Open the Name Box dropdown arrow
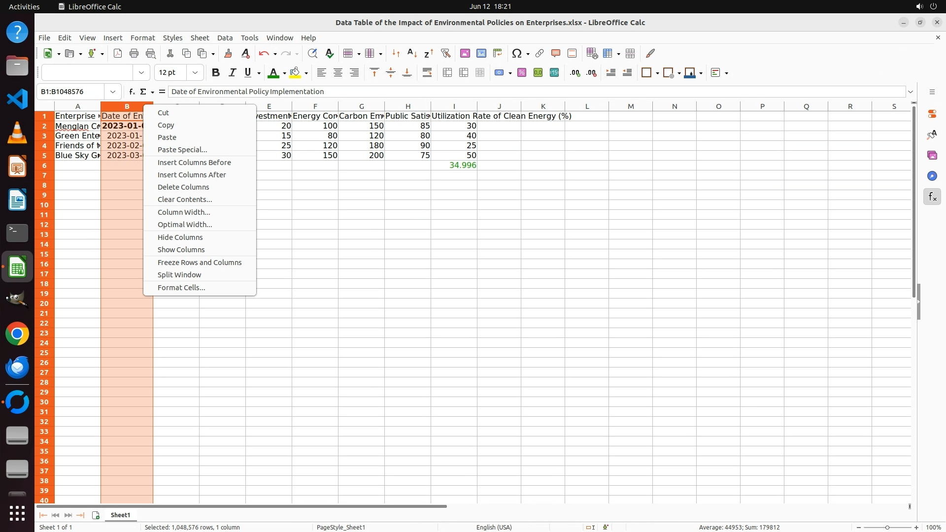946x532 pixels. [x=113, y=92]
